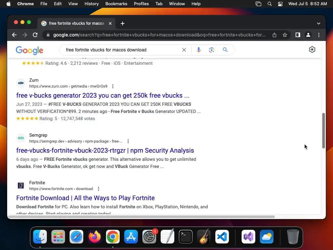Click the Zurn site favicon
Image resolution: width=333 pixels, height=250 pixels.
coord(21,83)
